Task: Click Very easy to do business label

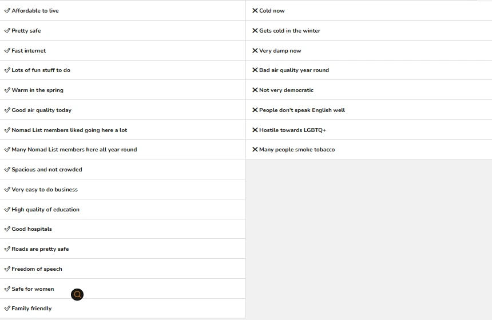Action: pos(45,190)
